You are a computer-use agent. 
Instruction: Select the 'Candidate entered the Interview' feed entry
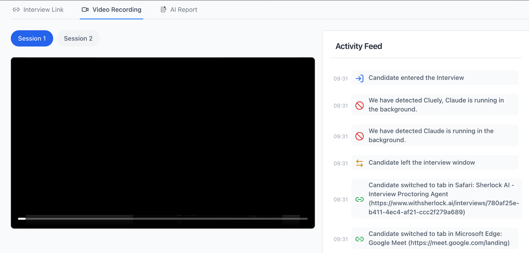coord(416,78)
